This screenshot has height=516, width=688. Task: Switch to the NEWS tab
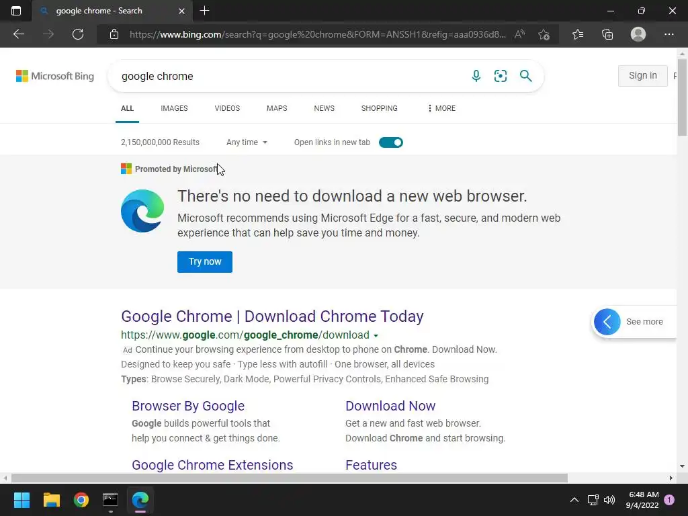pos(325,108)
